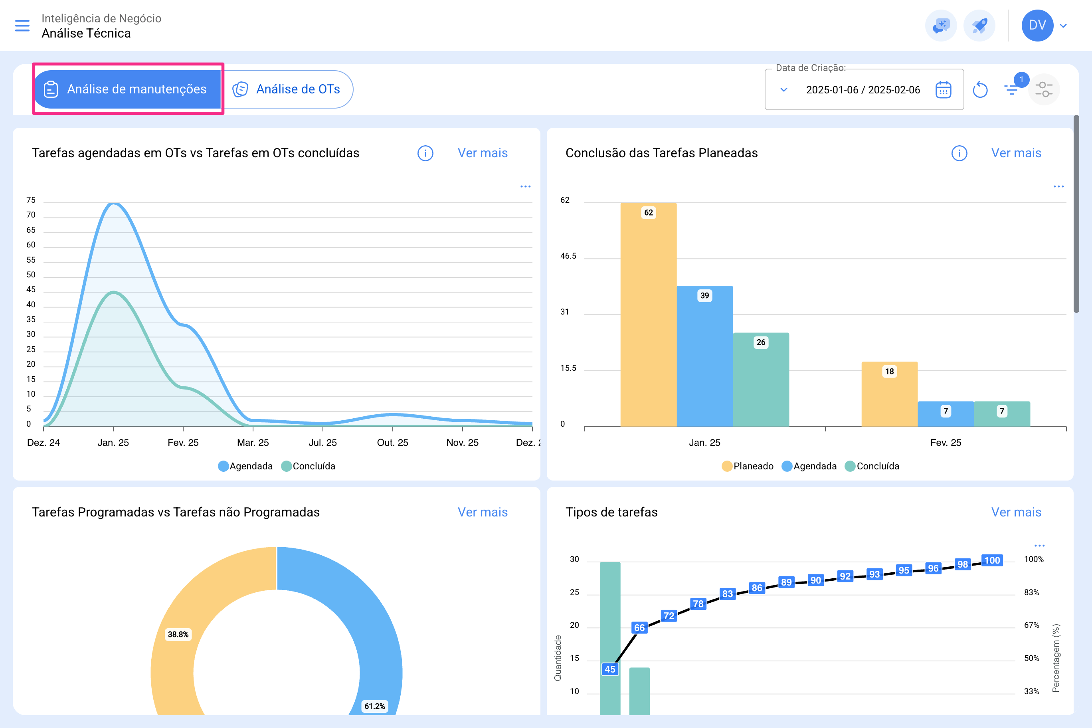This screenshot has width=1092, height=728.
Task: Show info for Tarefas agendadas em OTs chart
Action: (x=425, y=153)
